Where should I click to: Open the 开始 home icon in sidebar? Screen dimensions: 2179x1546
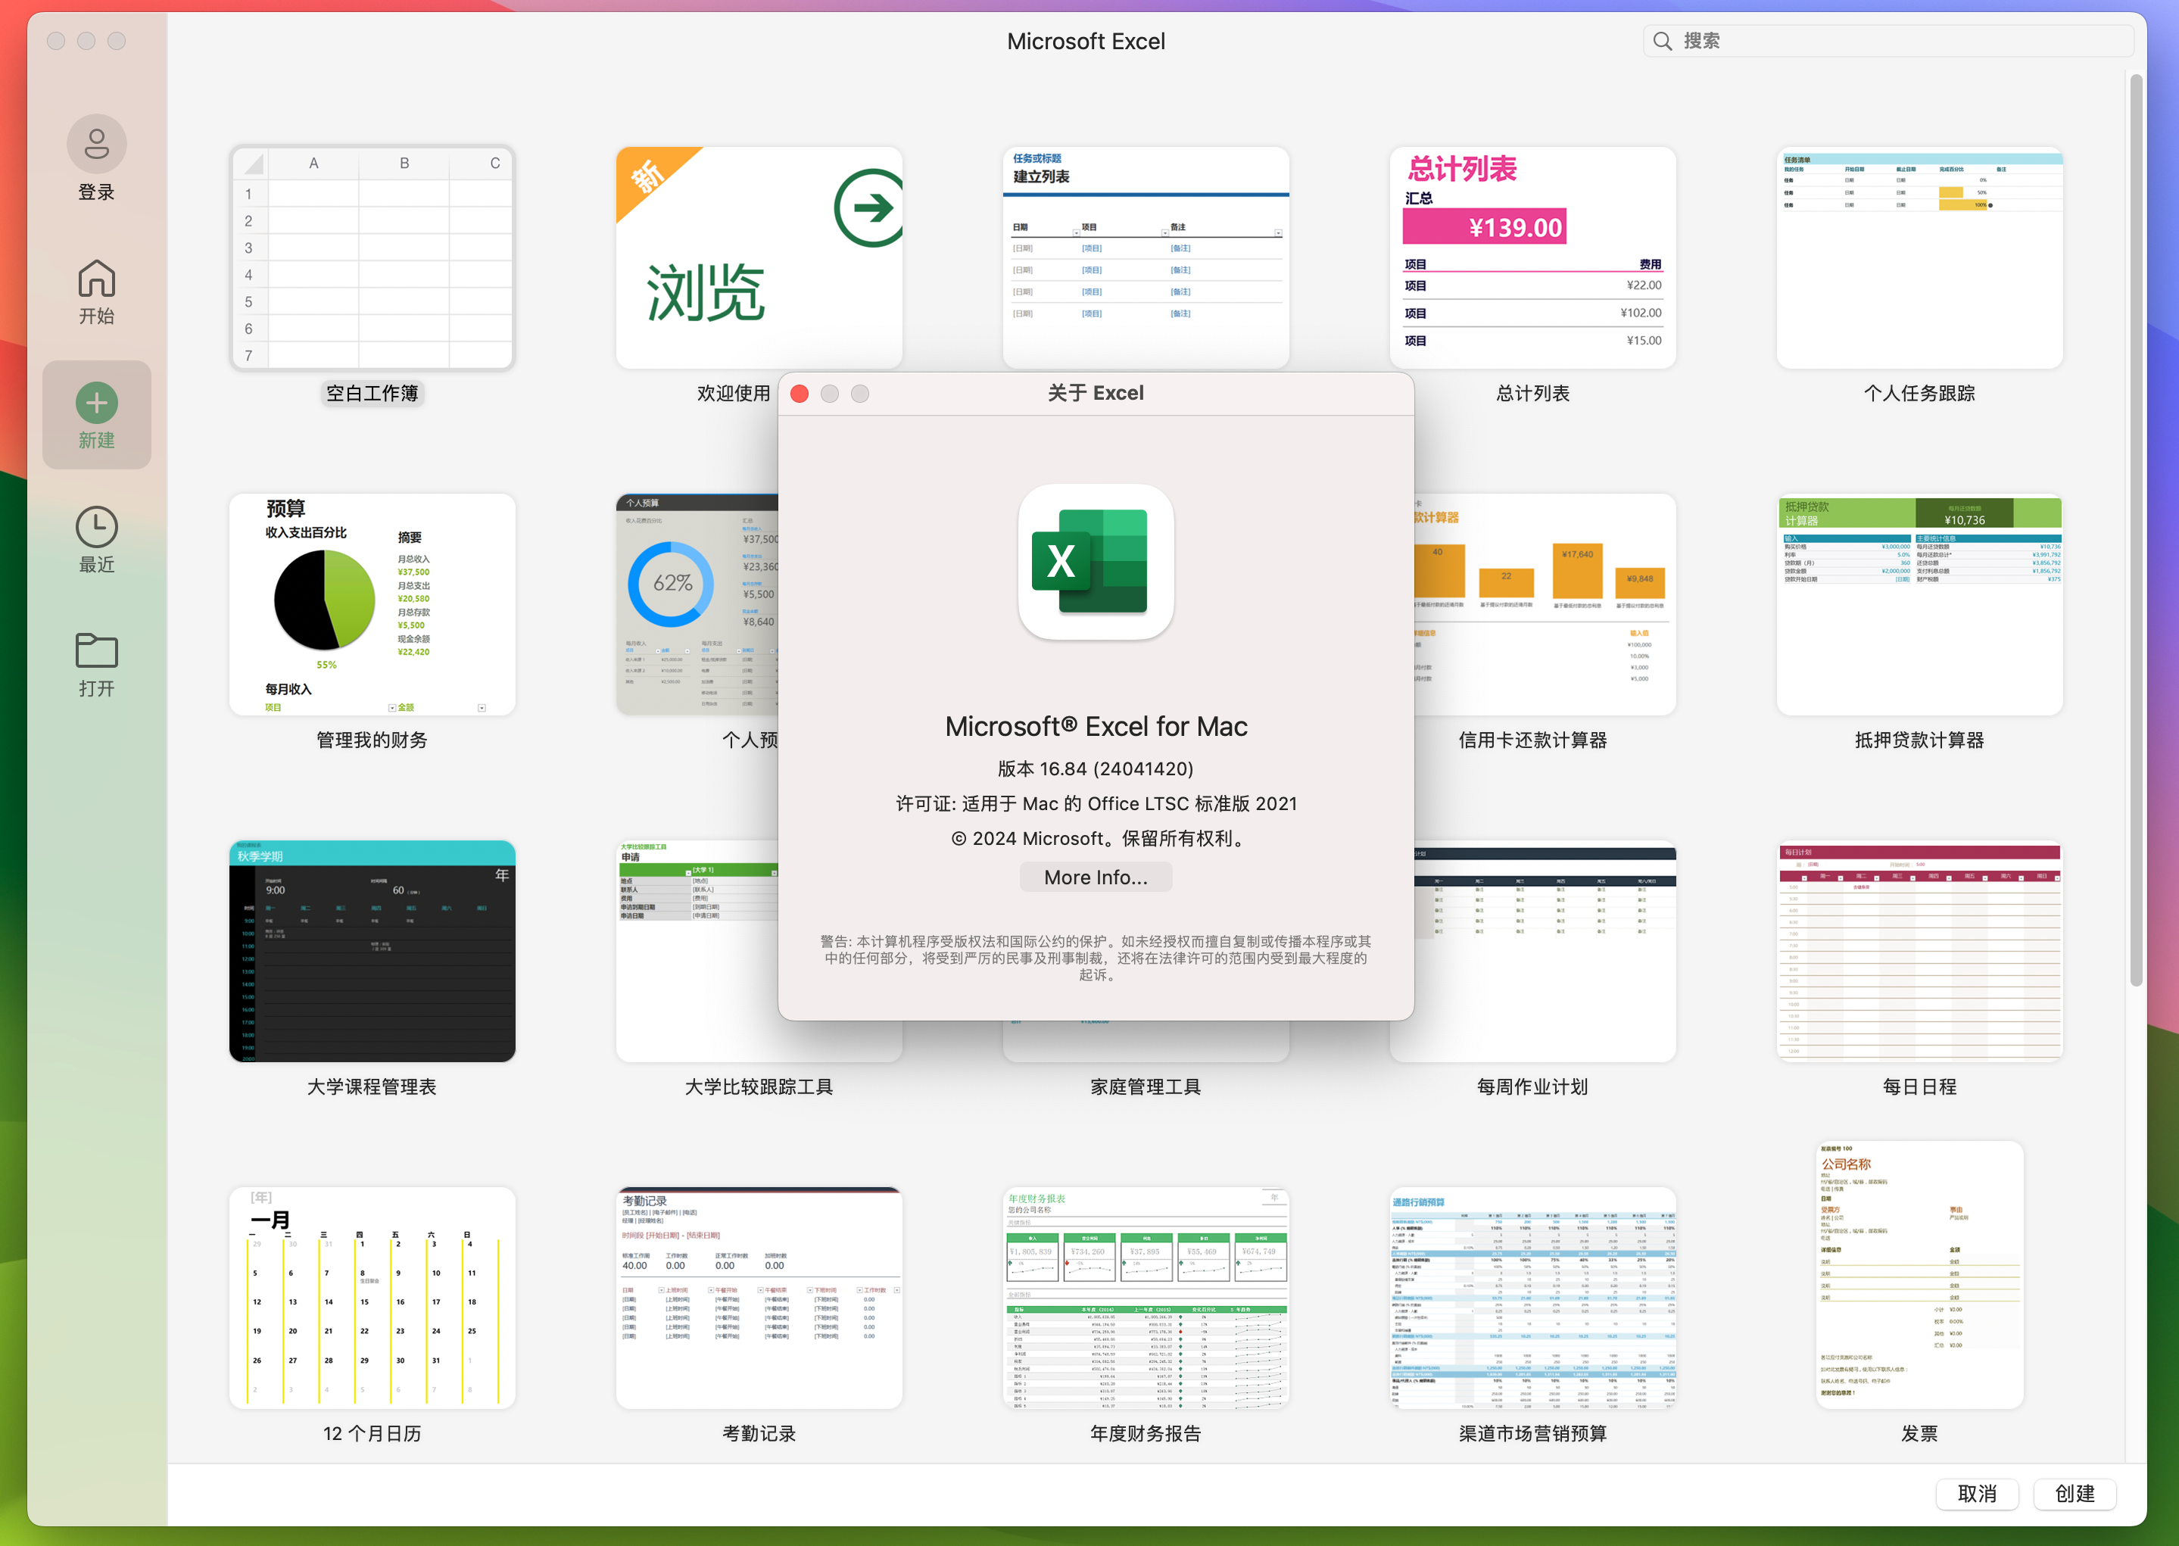(x=96, y=278)
